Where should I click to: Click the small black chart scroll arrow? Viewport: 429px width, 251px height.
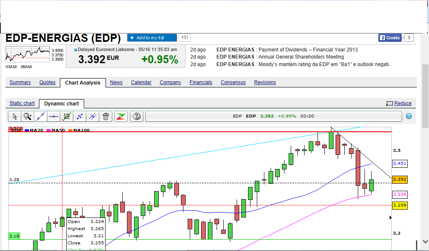tap(390, 218)
